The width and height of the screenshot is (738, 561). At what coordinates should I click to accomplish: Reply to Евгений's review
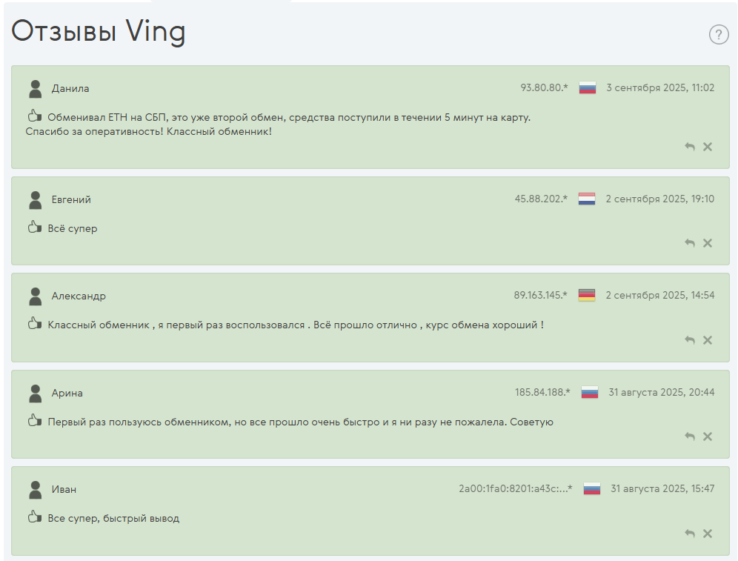(x=690, y=243)
